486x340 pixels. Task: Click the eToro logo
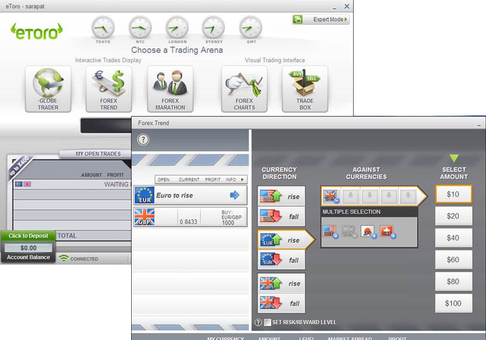[36, 32]
